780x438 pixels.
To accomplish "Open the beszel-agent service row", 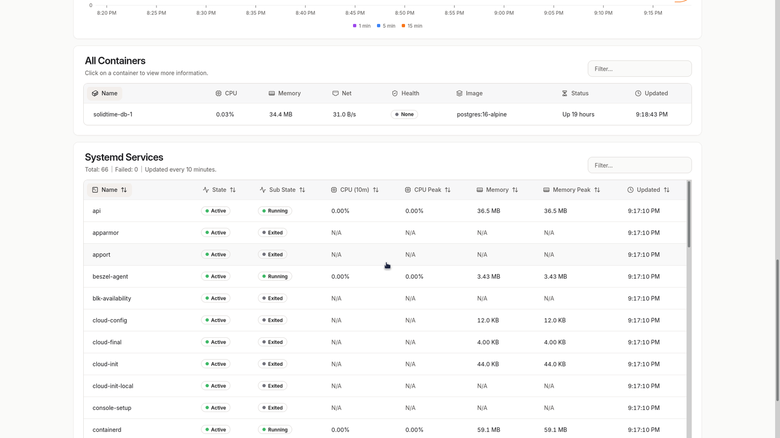I will click(x=385, y=277).
